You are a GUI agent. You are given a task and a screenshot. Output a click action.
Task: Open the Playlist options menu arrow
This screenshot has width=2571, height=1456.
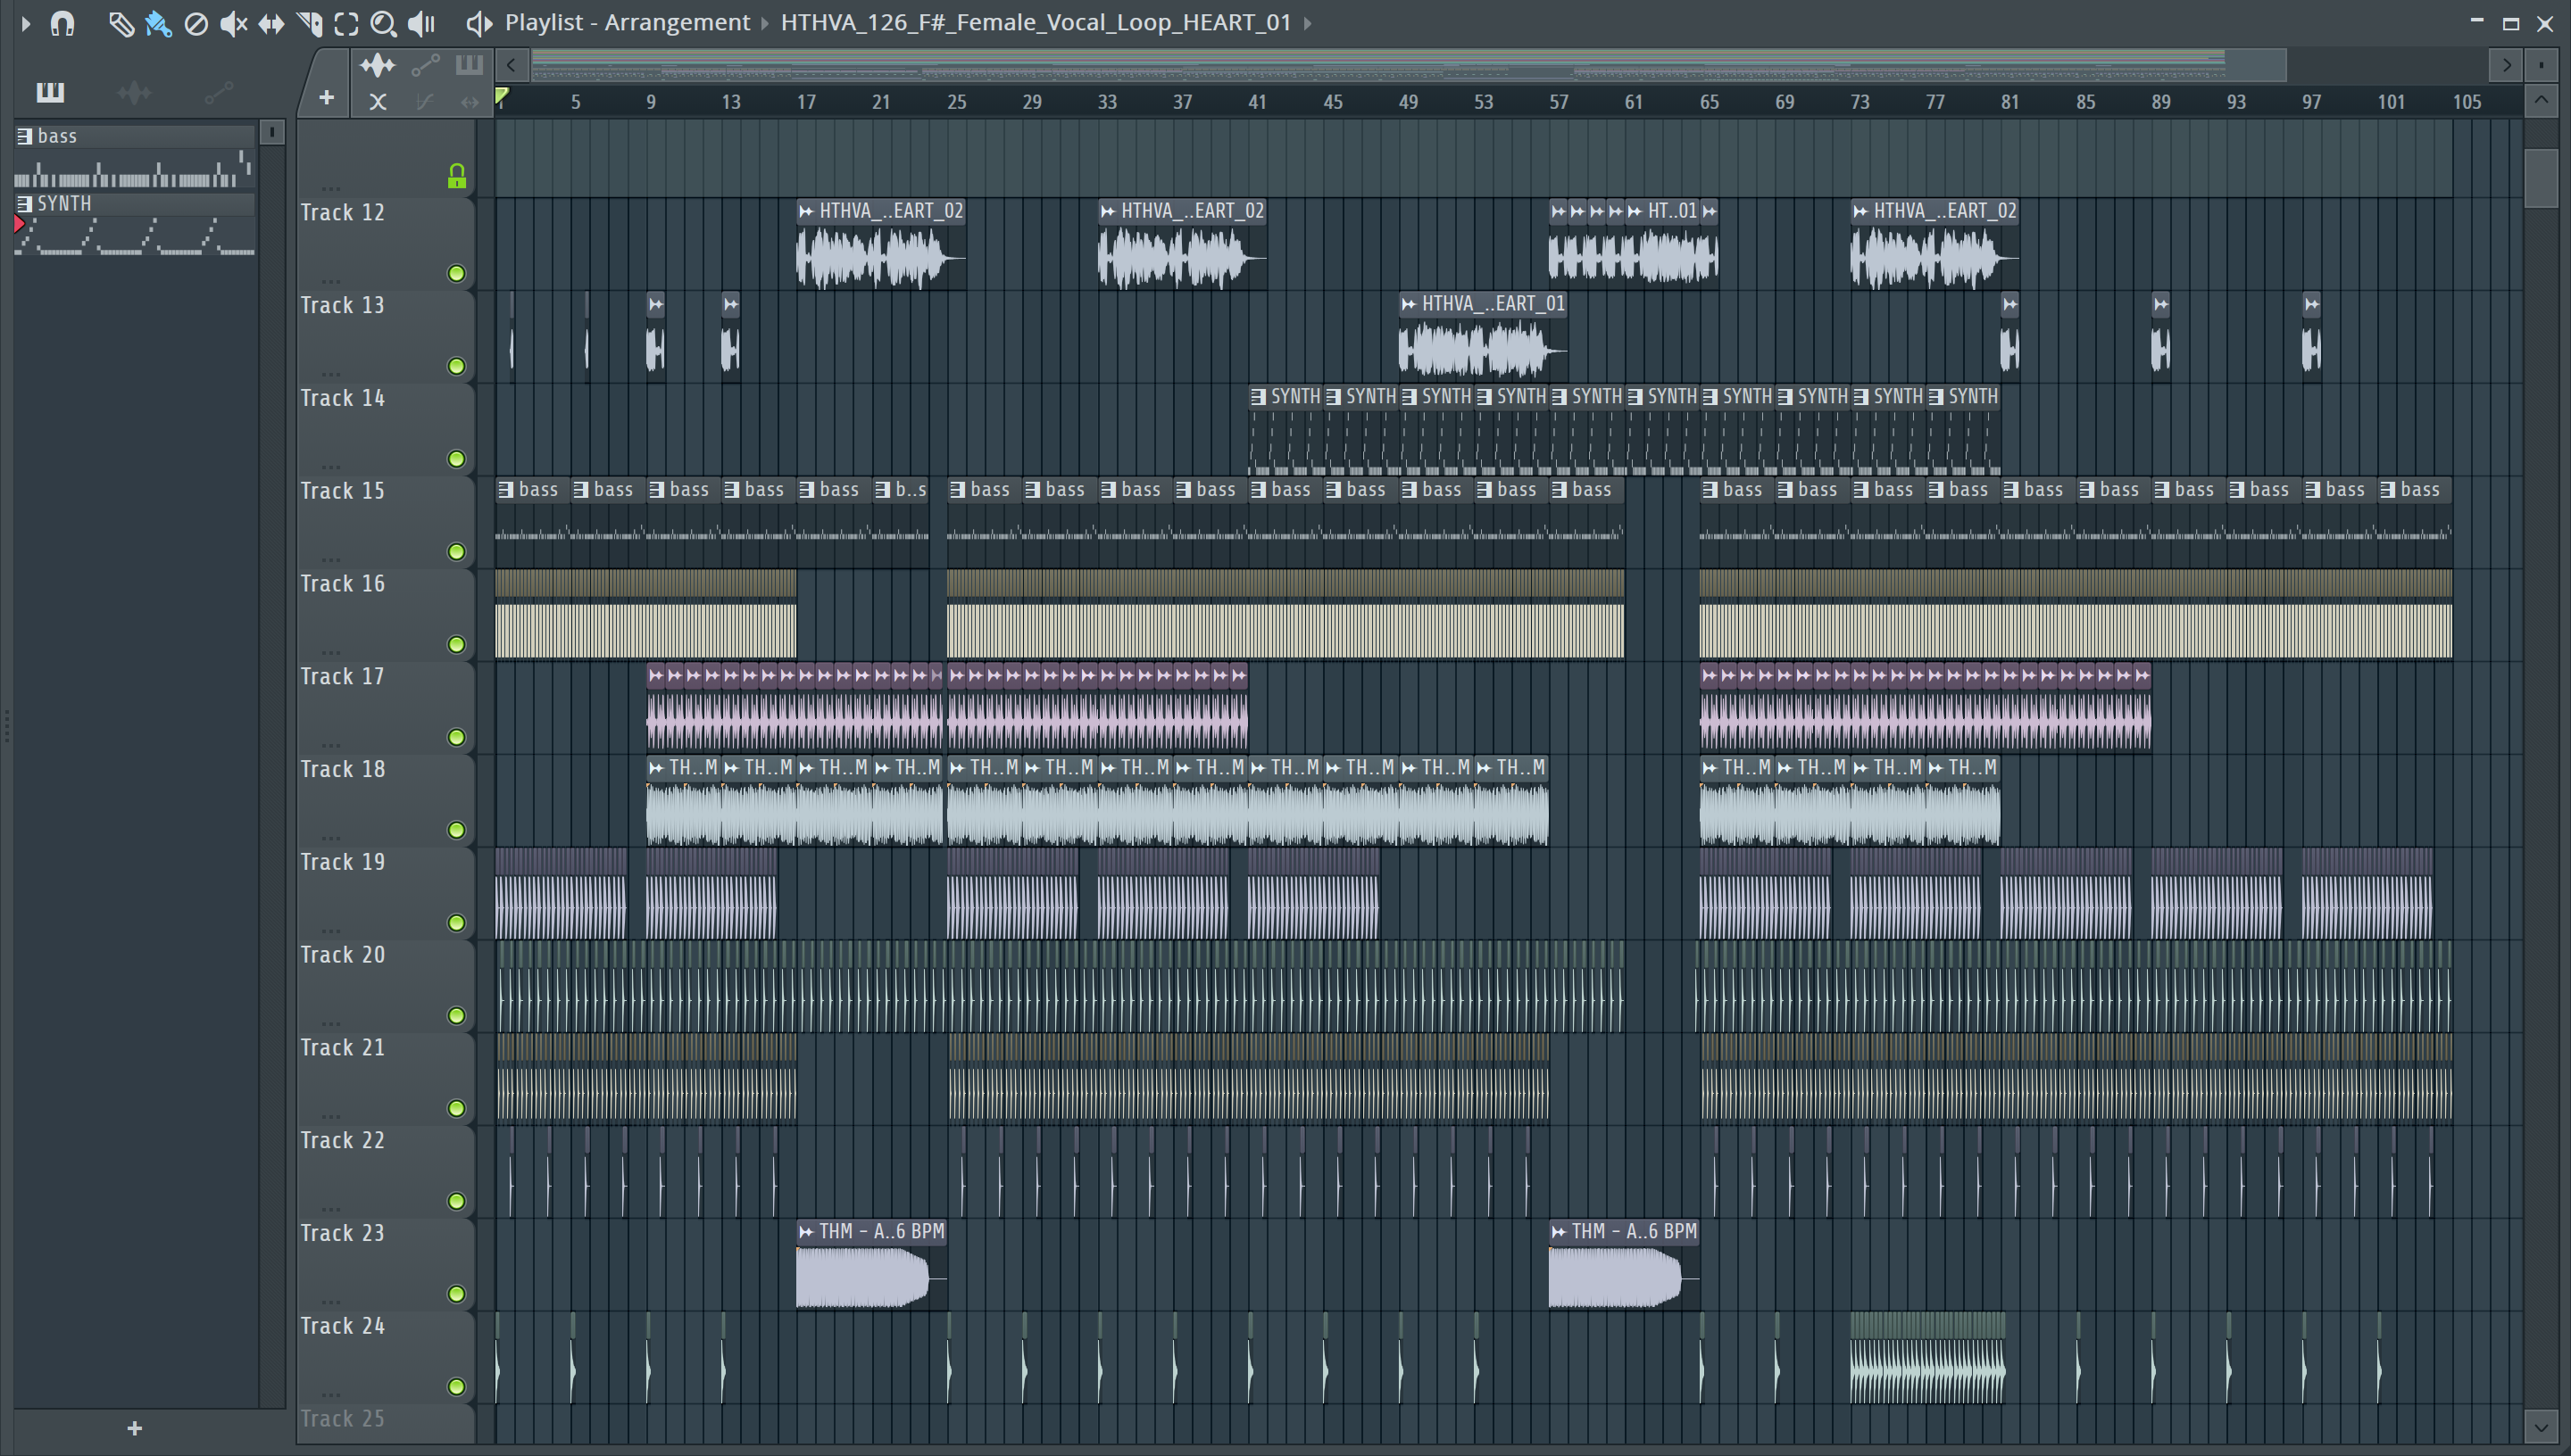pos(26,23)
